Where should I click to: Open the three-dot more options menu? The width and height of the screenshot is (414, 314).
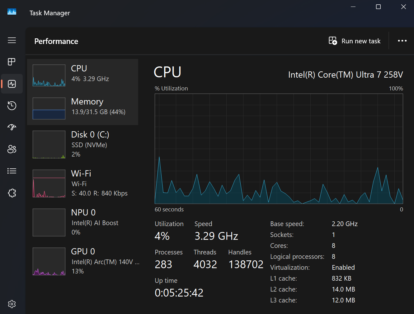(x=402, y=41)
